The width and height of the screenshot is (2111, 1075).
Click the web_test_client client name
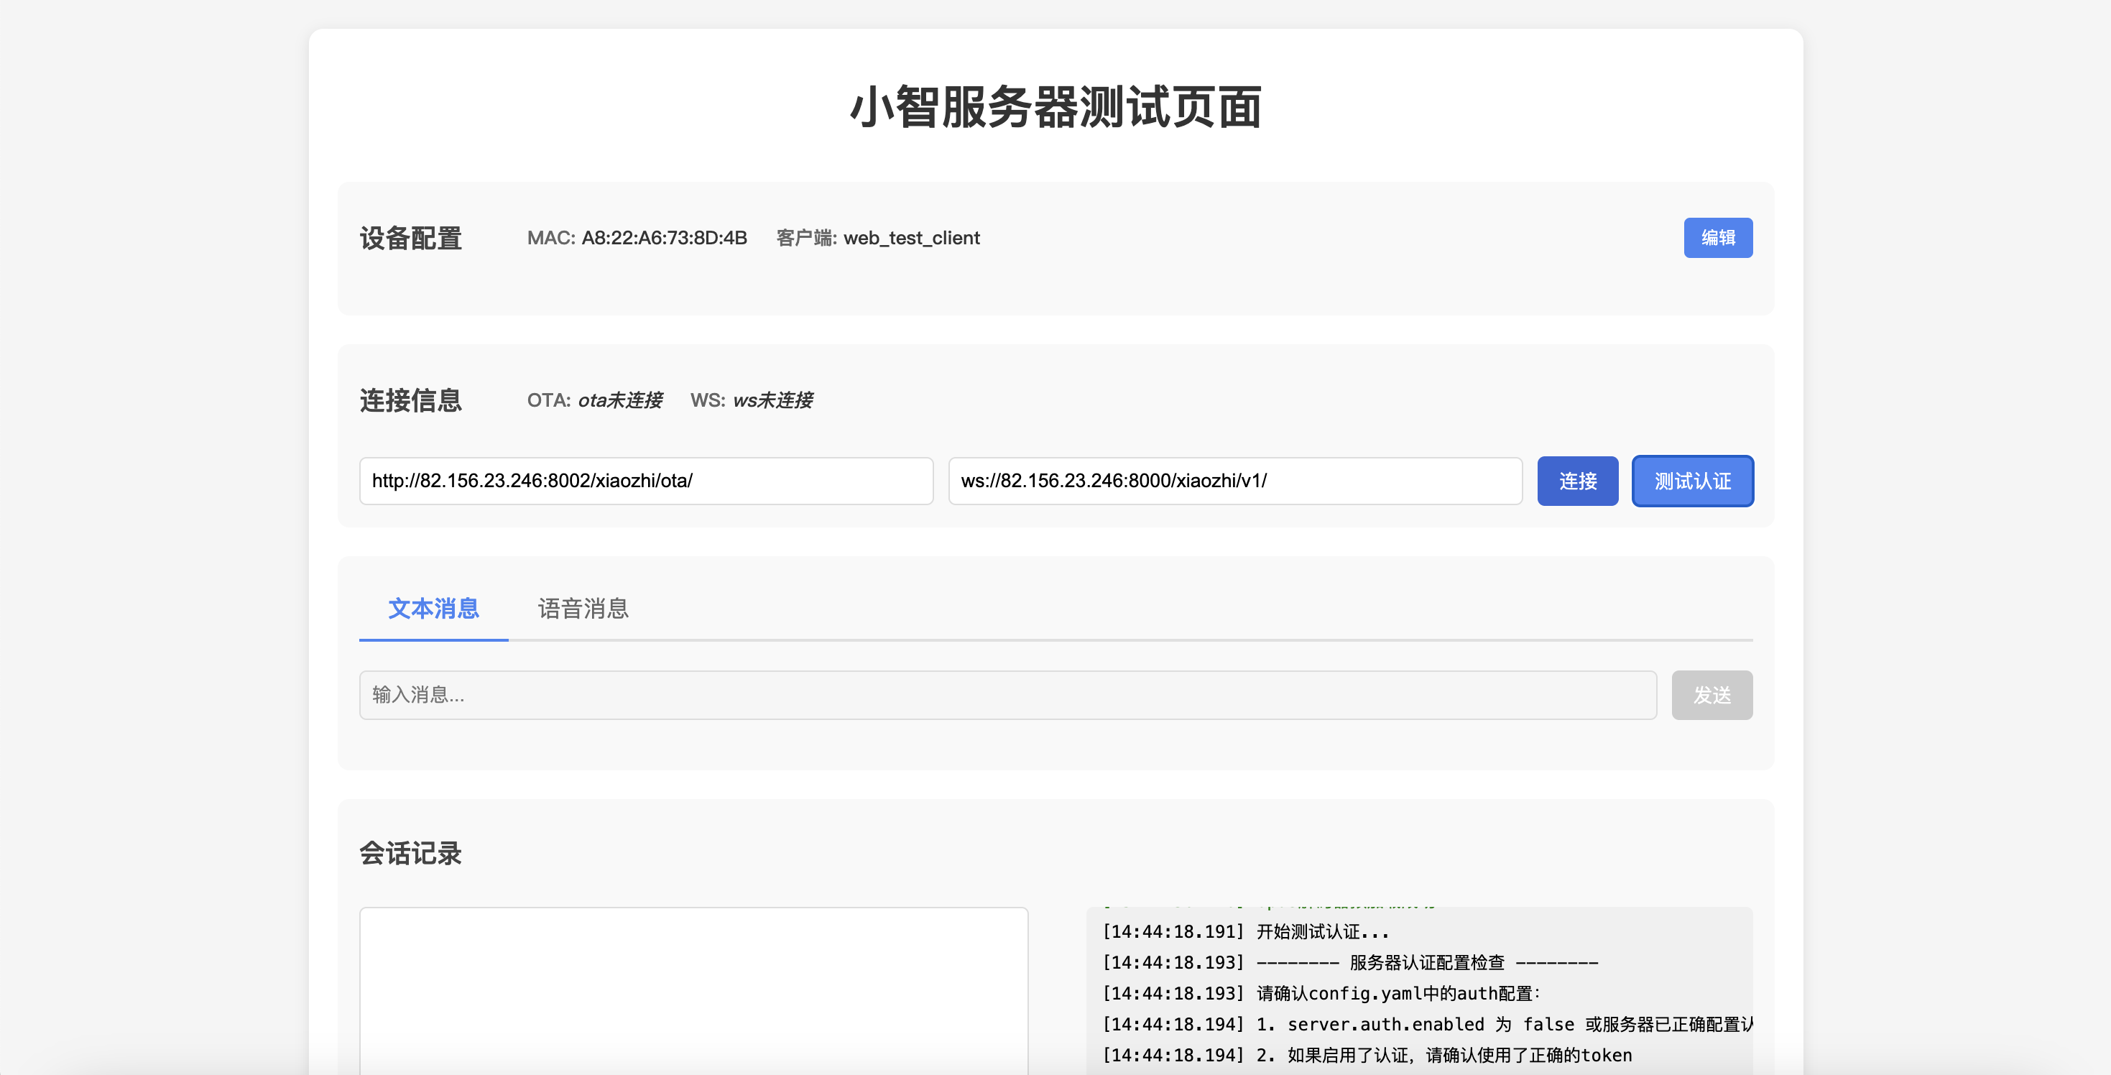(911, 238)
